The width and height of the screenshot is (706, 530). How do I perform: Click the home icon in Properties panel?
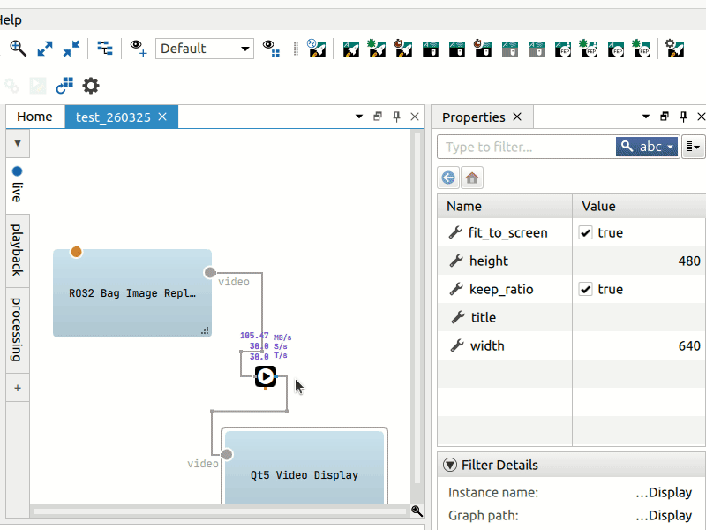coord(472,178)
